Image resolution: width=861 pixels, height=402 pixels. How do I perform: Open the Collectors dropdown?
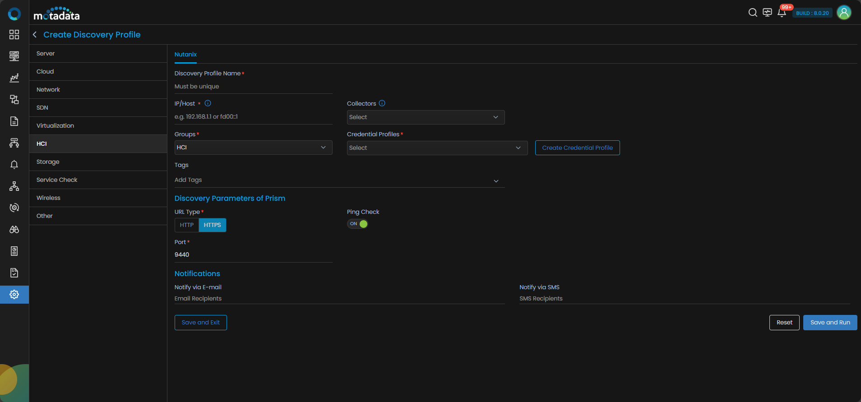coord(426,117)
